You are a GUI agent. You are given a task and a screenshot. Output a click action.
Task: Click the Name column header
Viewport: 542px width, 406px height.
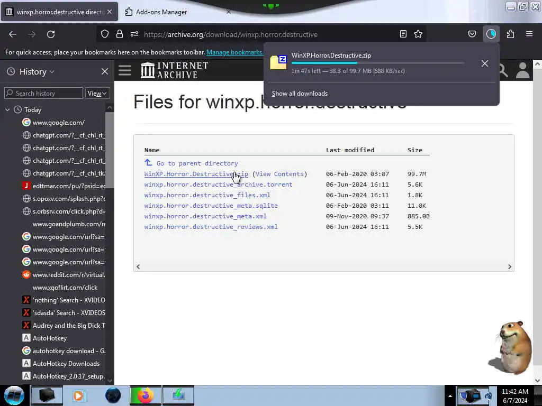tap(152, 150)
